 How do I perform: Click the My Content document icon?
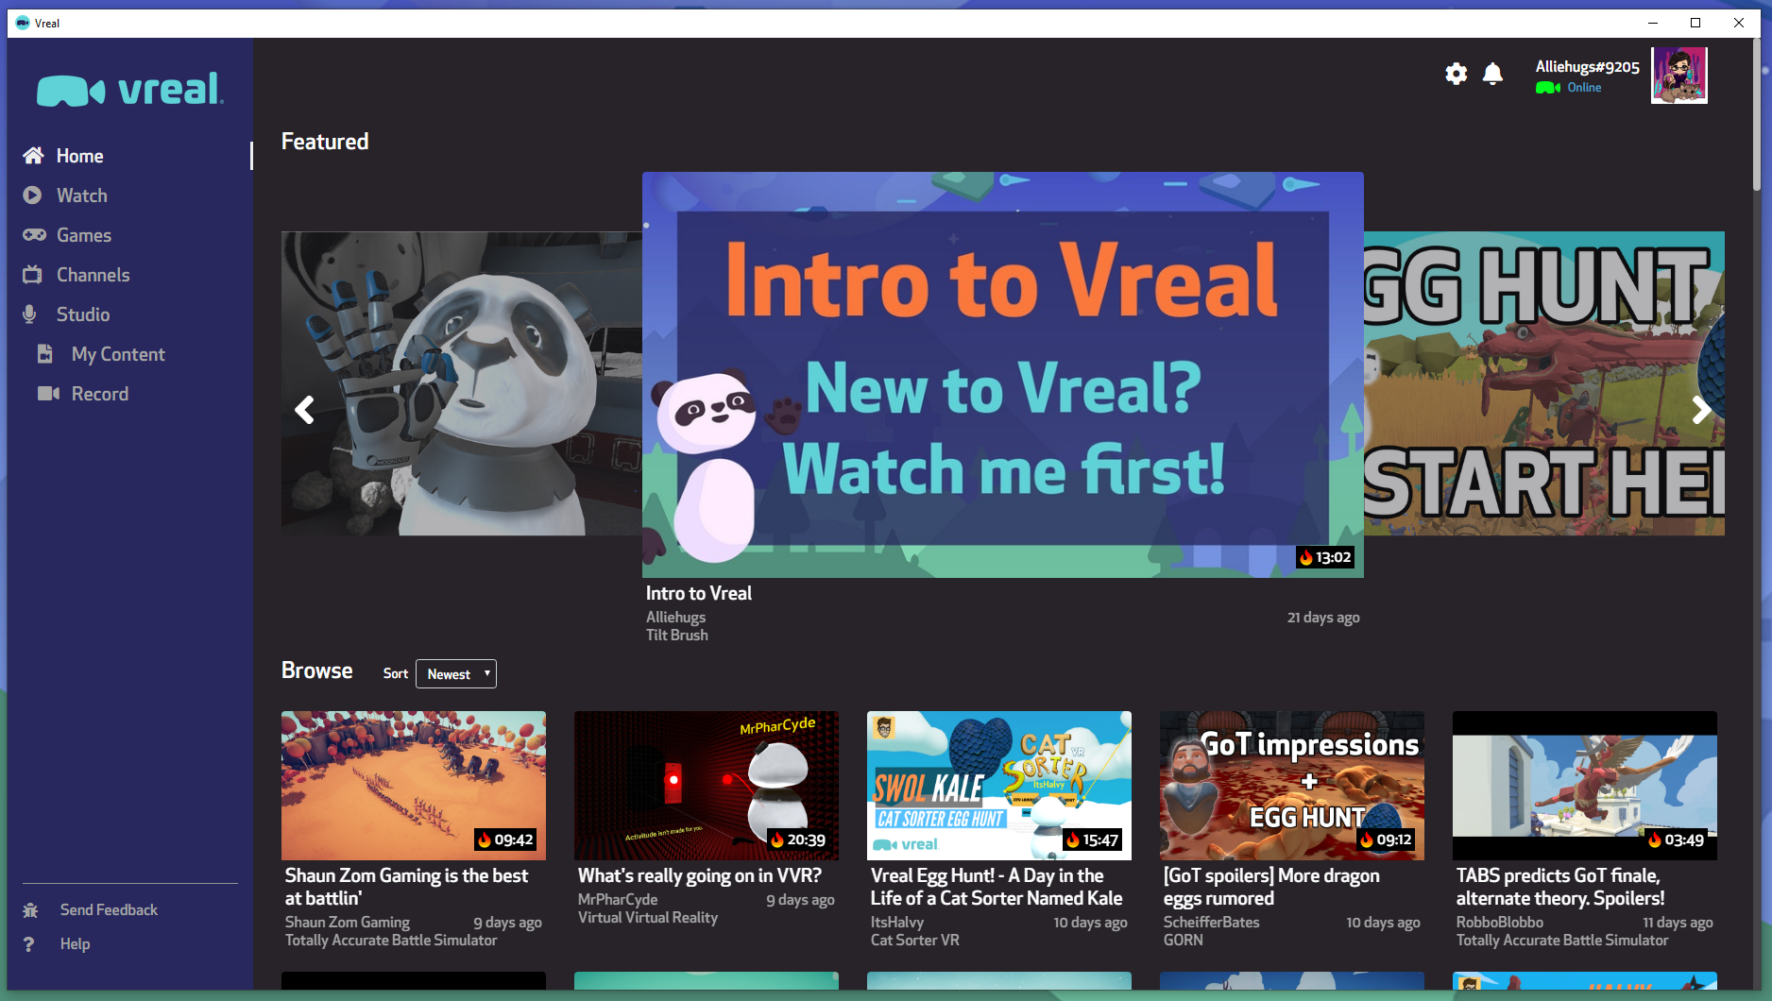[x=44, y=353]
